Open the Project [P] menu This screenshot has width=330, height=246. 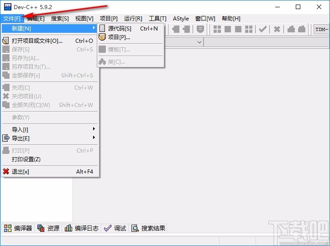tap(109, 19)
